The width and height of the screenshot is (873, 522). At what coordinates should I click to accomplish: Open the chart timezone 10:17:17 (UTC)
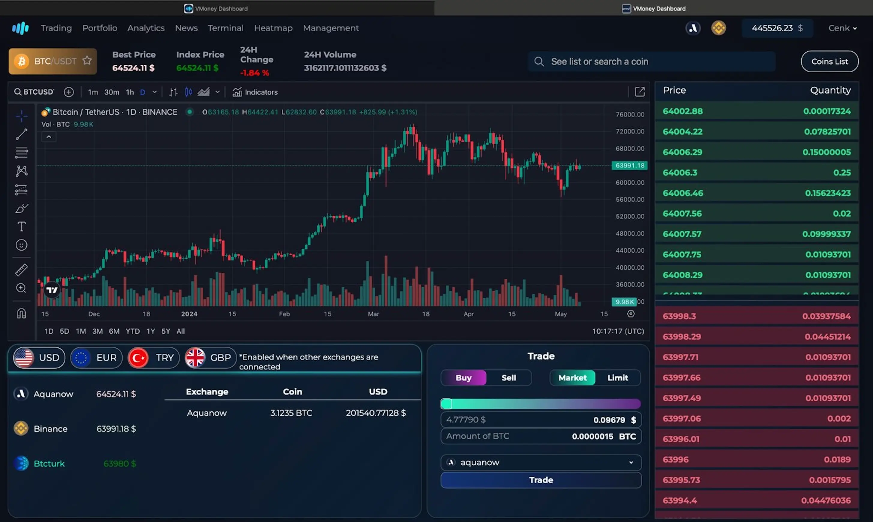pyautogui.click(x=618, y=331)
